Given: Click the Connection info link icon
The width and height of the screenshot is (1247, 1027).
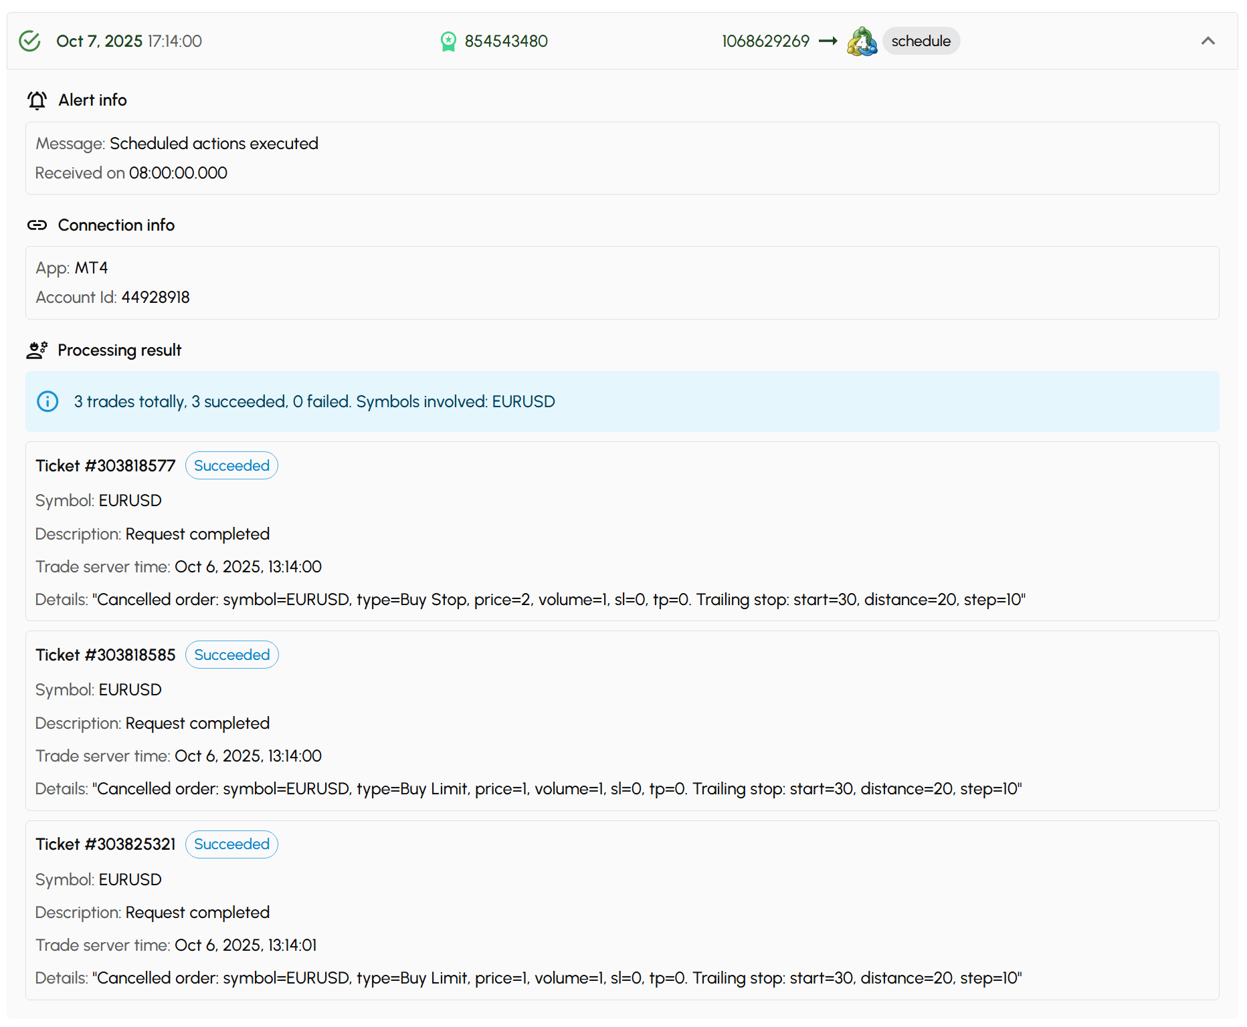Looking at the screenshot, I should (37, 225).
